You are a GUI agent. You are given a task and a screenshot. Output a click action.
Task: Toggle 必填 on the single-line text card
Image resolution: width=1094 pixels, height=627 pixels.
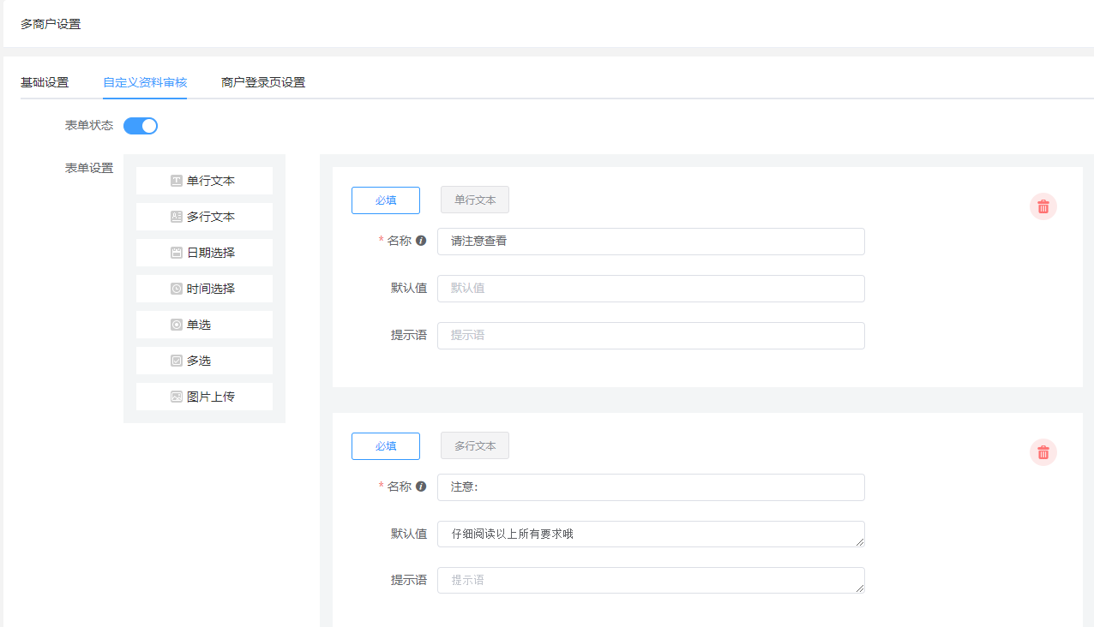tap(385, 200)
